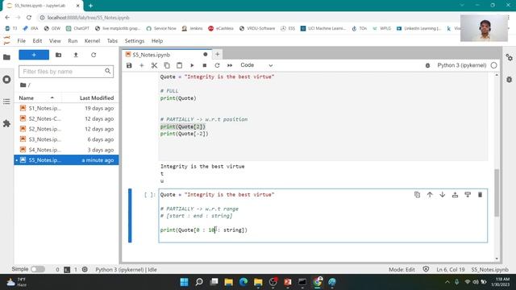The height and width of the screenshot is (290, 516).
Task: Open the File menu
Action: pos(22,41)
